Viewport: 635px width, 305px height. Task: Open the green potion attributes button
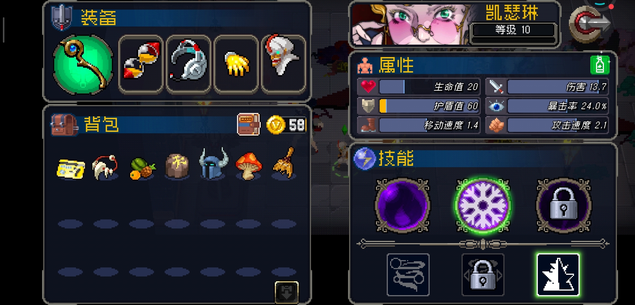click(600, 65)
